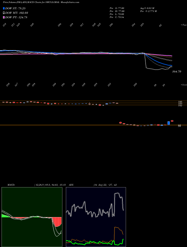The height and width of the screenshot is (247, 187).
Task: Open the ADX indicator chart panel
Action: (x=96, y=217)
